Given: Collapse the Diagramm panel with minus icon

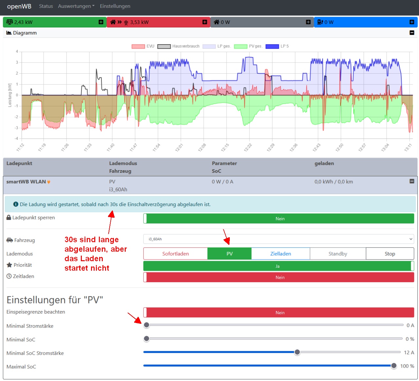Looking at the screenshot, I should click(x=412, y=33).
